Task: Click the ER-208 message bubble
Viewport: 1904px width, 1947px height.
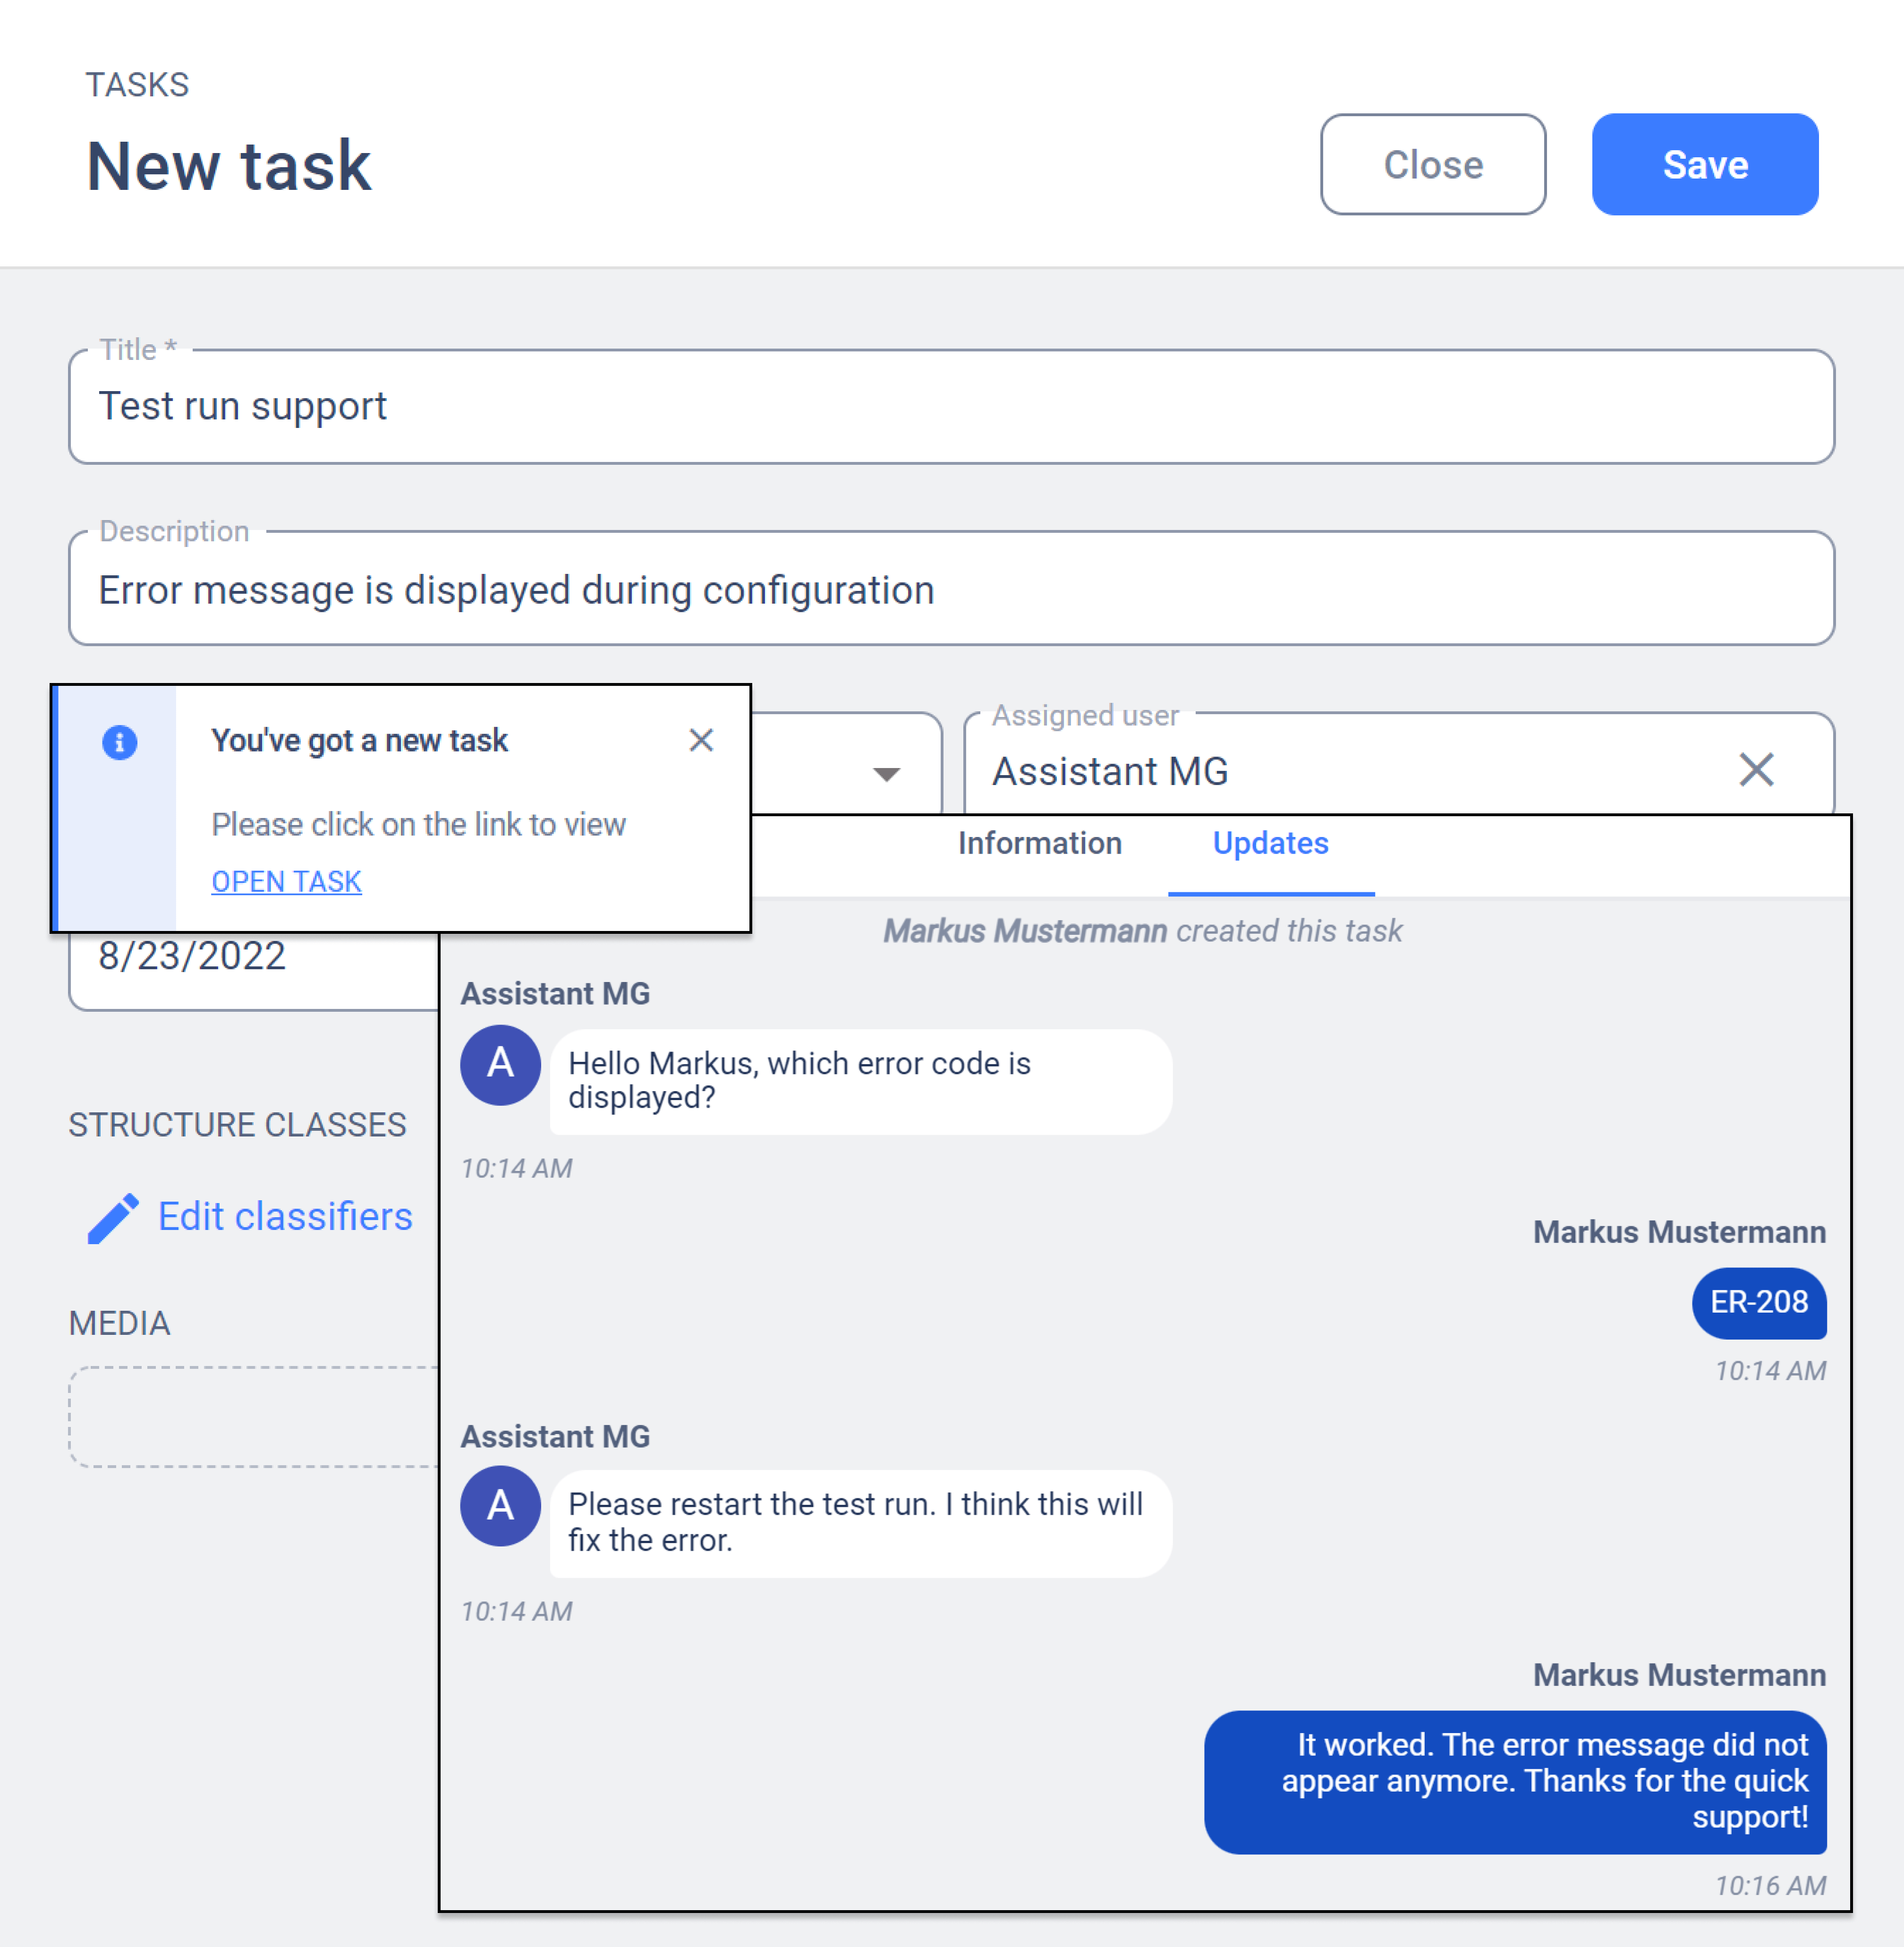Action: pyautogui.click(x=1758, y=1302)
